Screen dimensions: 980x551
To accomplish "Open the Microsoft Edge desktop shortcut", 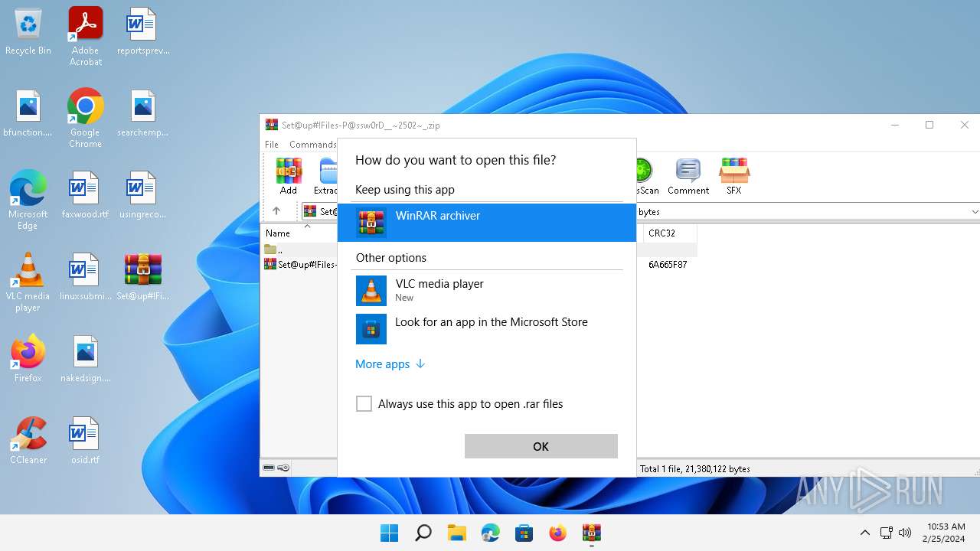I will [x=28, y=201].
